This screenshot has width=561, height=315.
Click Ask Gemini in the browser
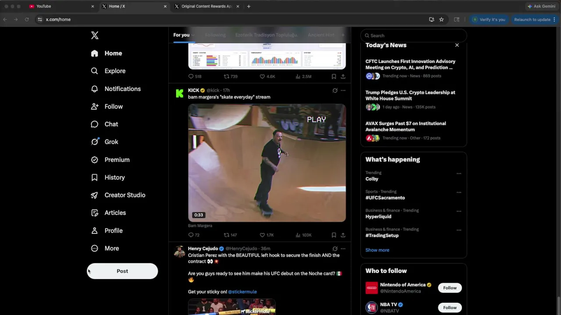(541, 6)
